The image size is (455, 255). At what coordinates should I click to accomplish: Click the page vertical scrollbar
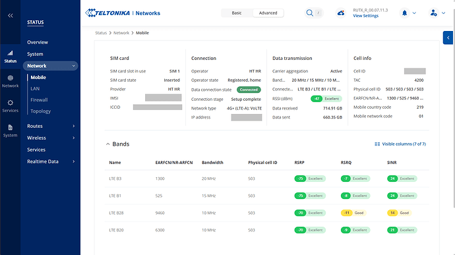454,107
